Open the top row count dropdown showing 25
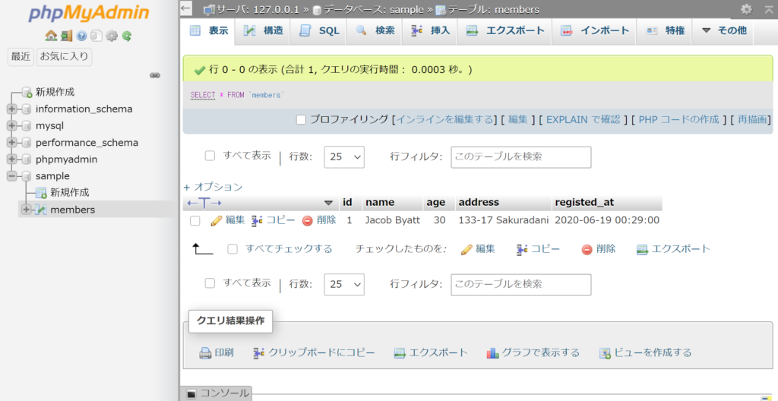This screenshot has height=401, width=778. (344, 157)
